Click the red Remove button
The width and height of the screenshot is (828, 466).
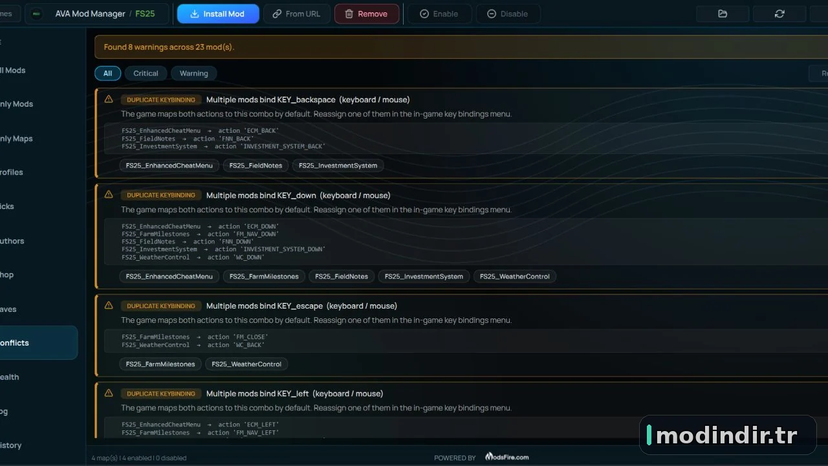click(x=367, y=14)
